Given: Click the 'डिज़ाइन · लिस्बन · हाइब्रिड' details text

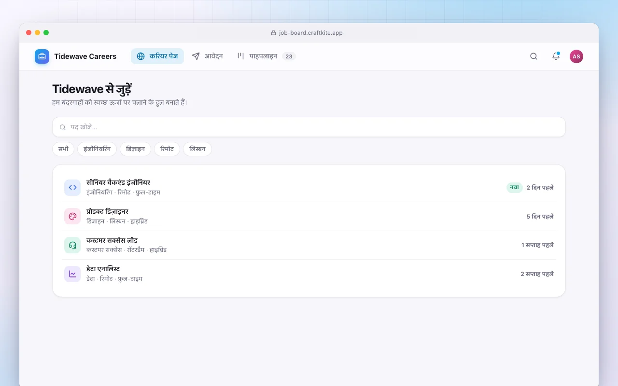Looking at the screenshot, I should pos(117,221).
